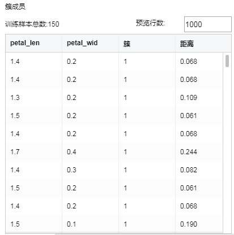Click the petal_wid cell with value 0.1
The width and height of the screenshot is (234, 235).
71,224
